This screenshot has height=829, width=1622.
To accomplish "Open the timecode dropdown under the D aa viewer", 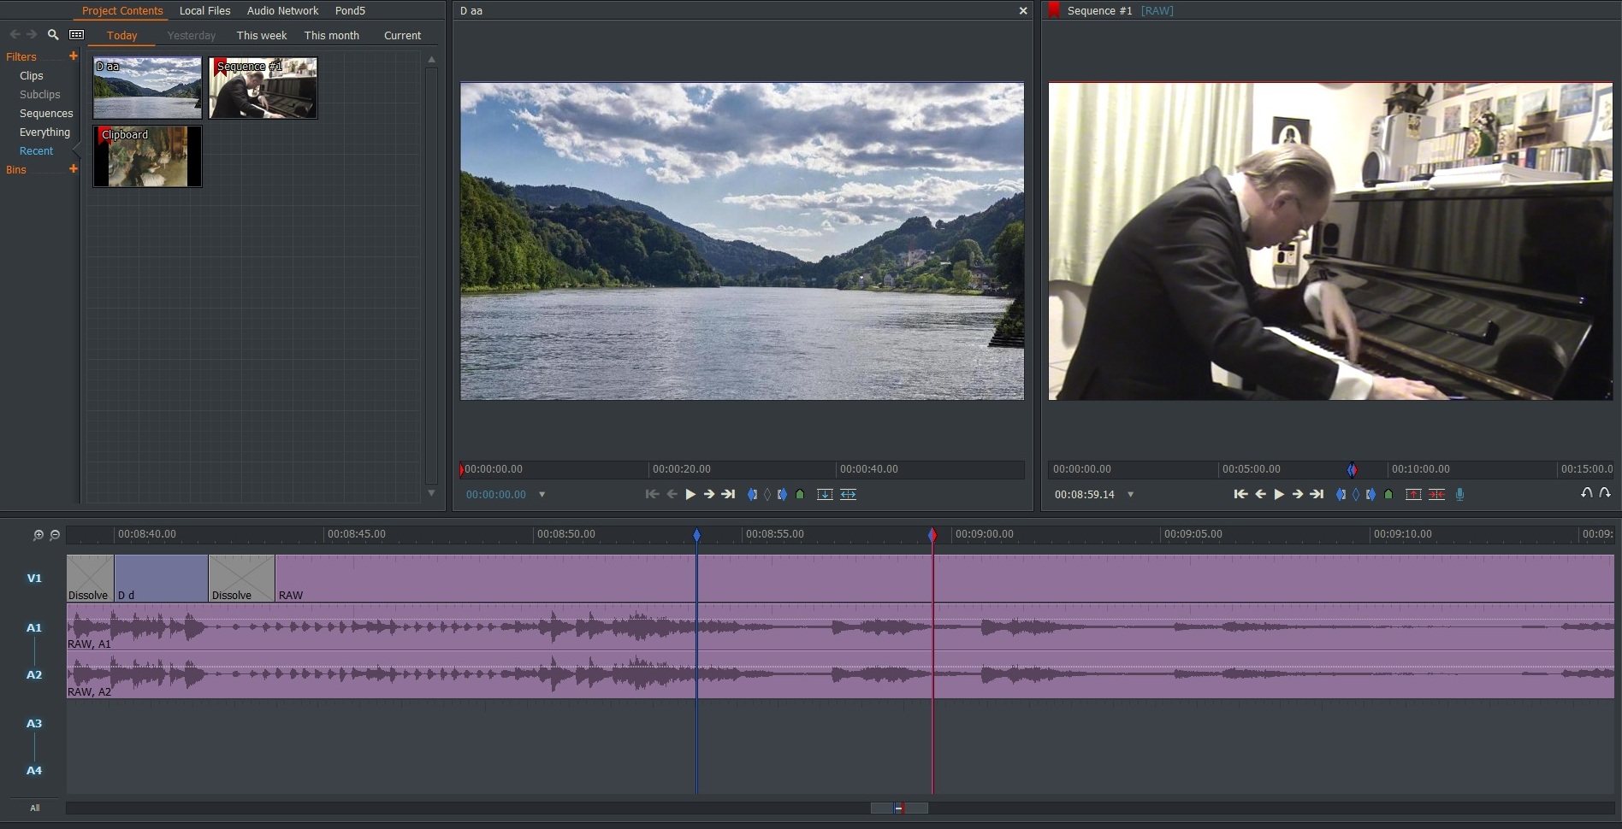I will click(542, 495).
